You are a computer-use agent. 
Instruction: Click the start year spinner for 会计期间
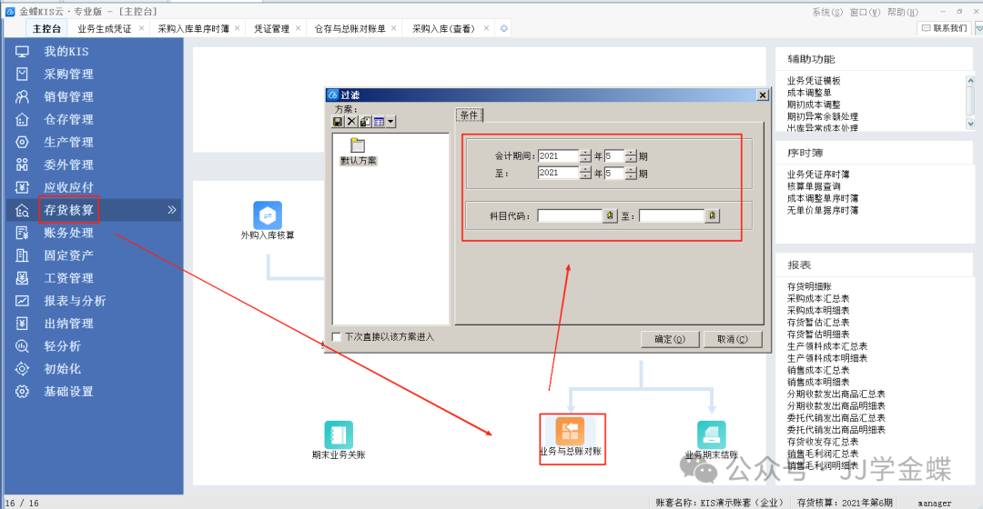coord(585,156)
